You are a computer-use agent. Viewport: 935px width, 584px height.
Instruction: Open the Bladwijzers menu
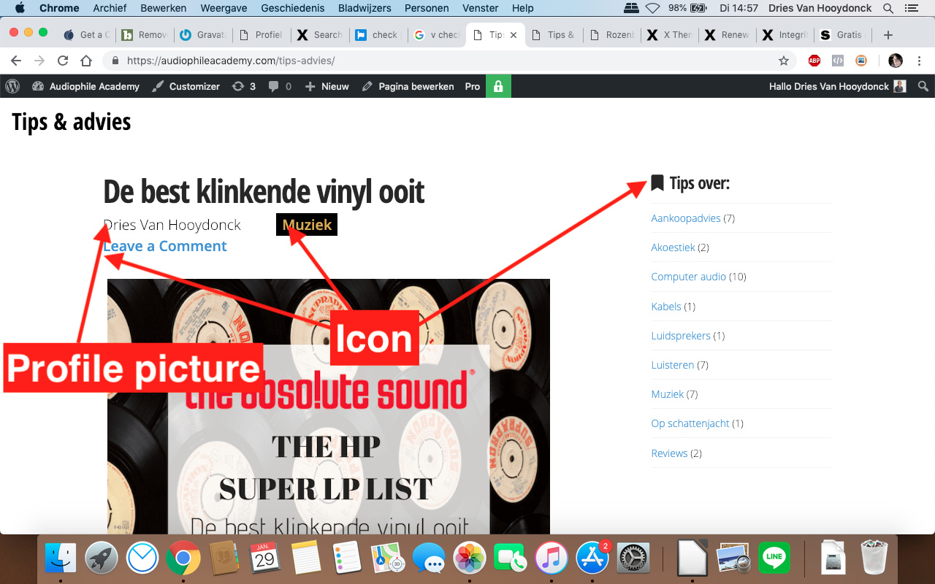click(x=365, y=8)
